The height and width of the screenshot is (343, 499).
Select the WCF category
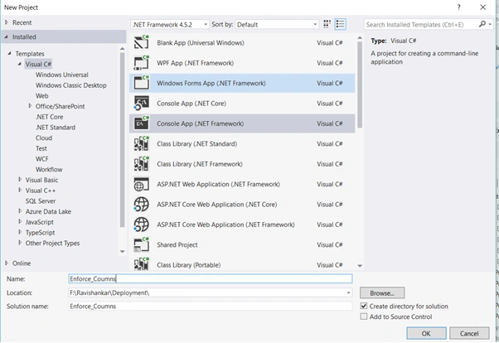pyautogui.click(x=42, y=159)
